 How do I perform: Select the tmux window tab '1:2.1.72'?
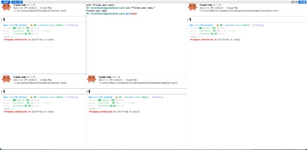(17, 2)
